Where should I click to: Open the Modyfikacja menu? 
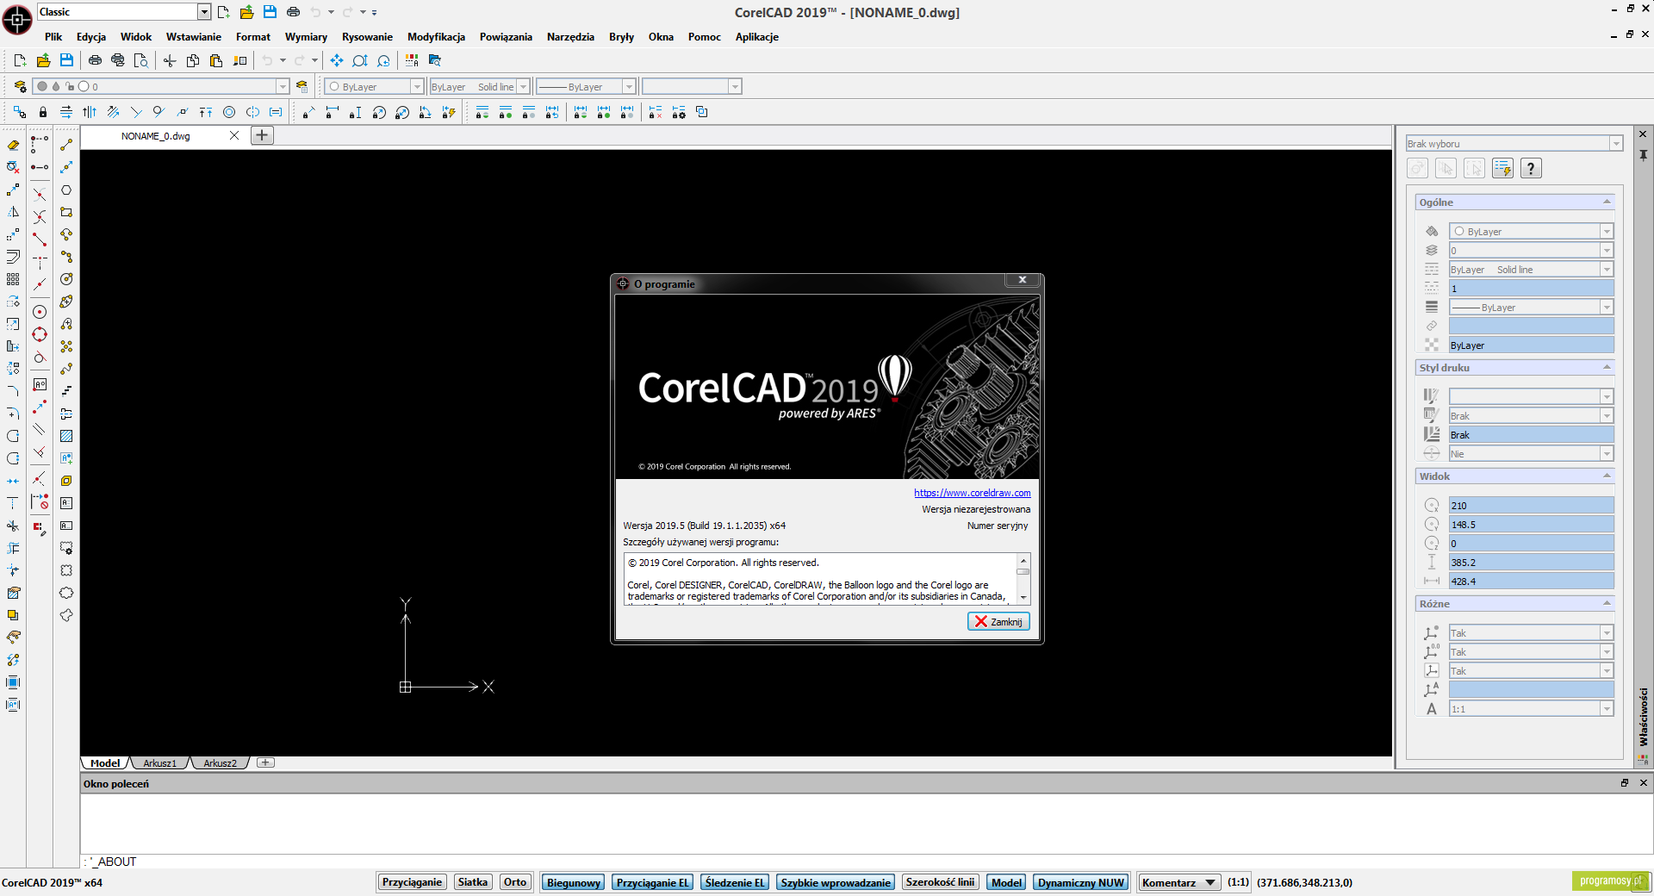point(436,36)
